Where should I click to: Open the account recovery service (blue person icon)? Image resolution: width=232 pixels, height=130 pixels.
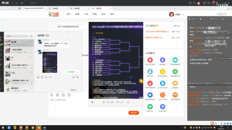pyautogui.click(x=150, y=72)
